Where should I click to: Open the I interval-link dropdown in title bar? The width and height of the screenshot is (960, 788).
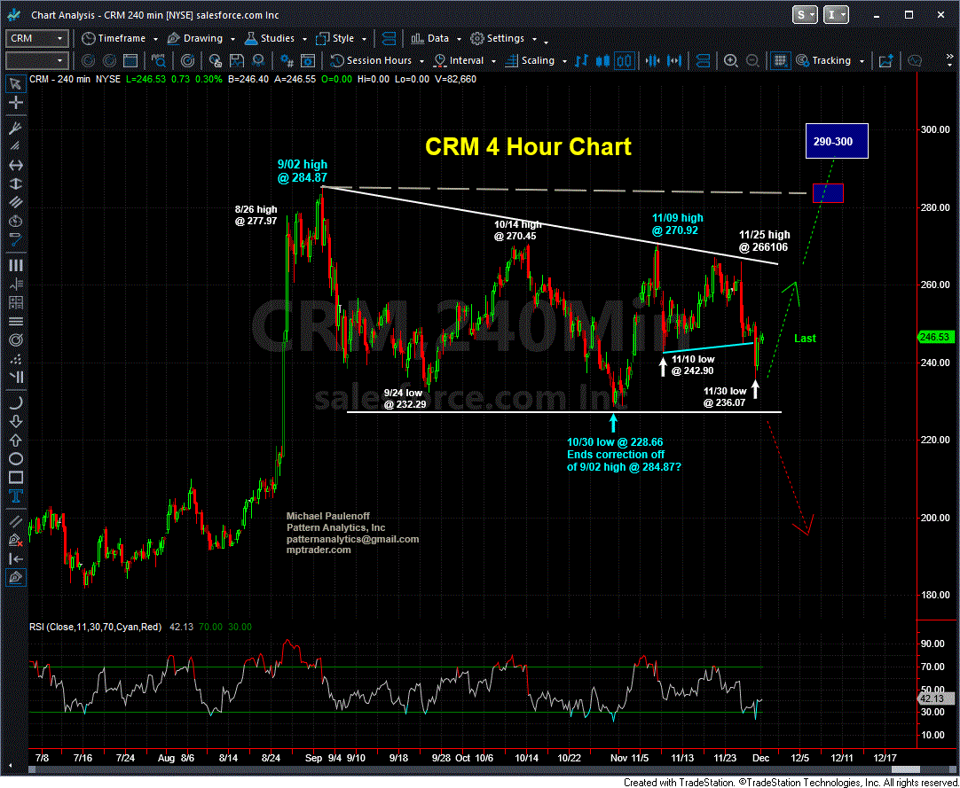837,14
